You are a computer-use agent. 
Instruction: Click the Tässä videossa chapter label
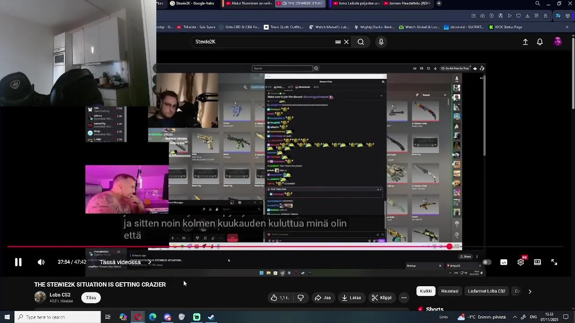click(120, 262)
